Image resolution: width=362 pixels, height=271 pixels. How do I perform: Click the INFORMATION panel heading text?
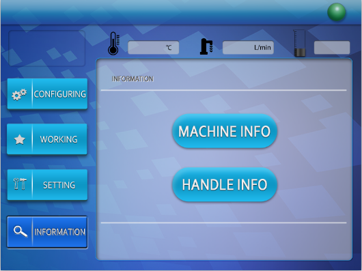click(133, 79)
